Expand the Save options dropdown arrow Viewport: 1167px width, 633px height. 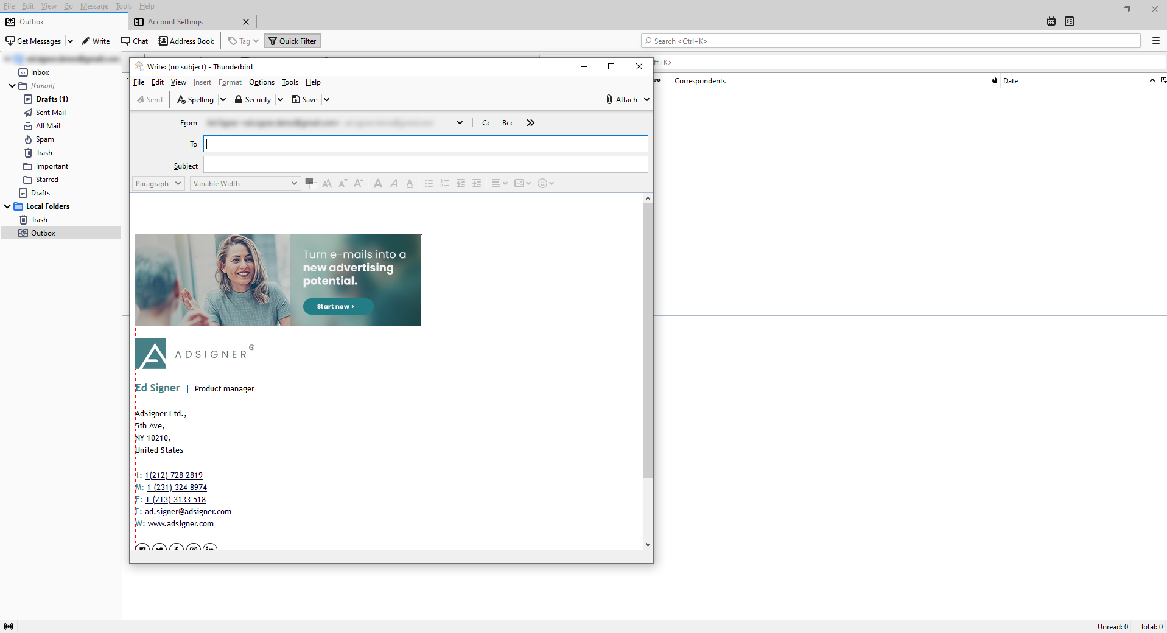click(326, 100)
